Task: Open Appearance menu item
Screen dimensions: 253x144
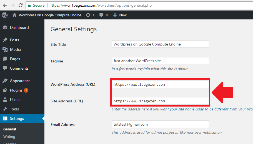Action: [20, 81]
